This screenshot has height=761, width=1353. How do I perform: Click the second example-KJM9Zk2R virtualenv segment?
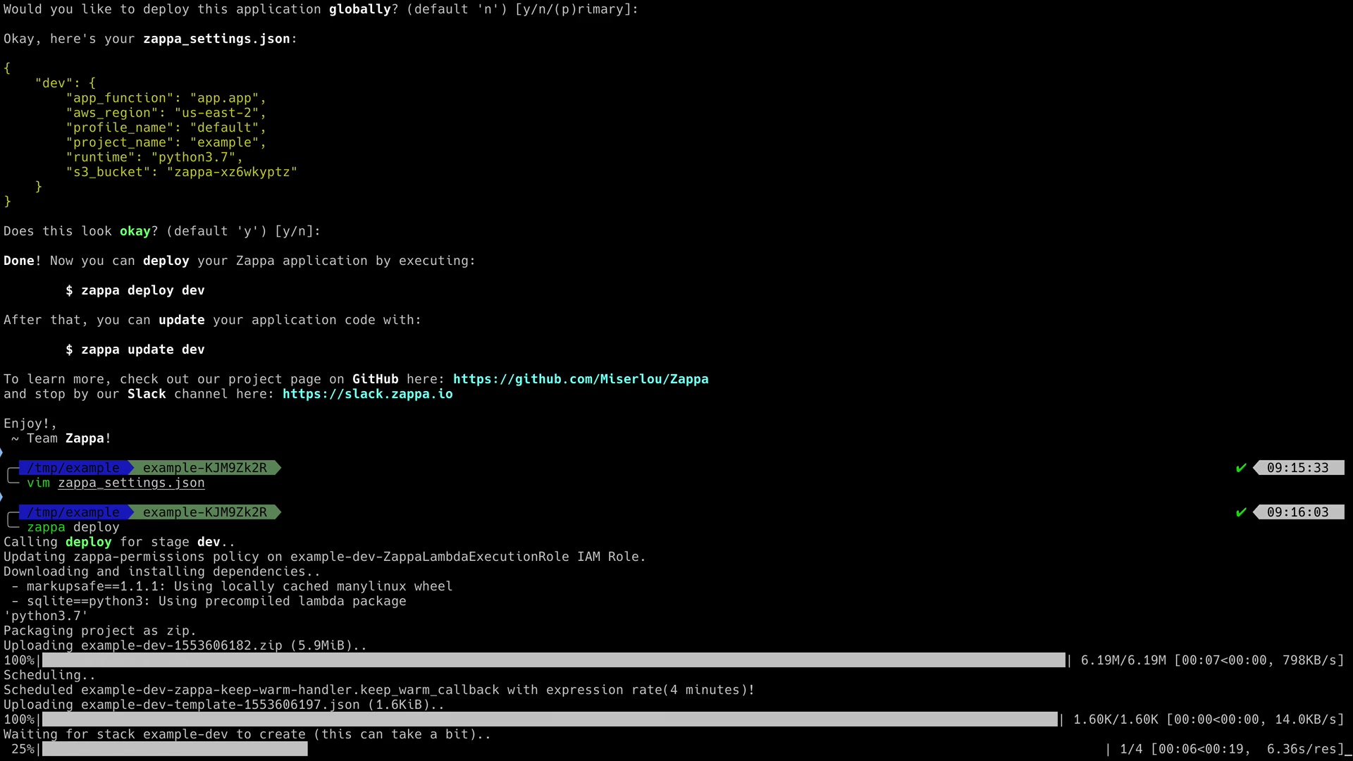pyautogui.click(x=204, y=512)
